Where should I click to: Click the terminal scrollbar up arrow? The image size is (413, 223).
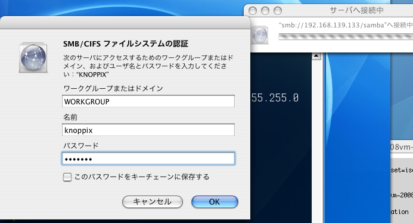click(316, 56)
